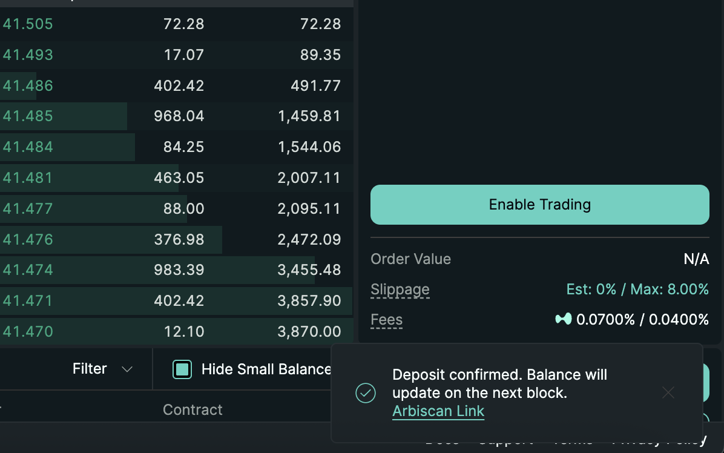Click the Filter dropdown chevron
Screen dimensions: 724x453
point(127,369)
